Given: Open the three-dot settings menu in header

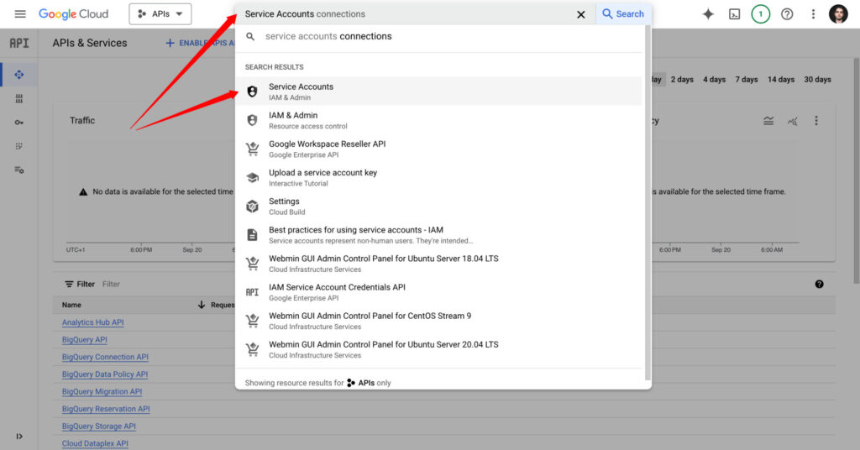Looking at the screenshot, I should (x=813, y=14).
